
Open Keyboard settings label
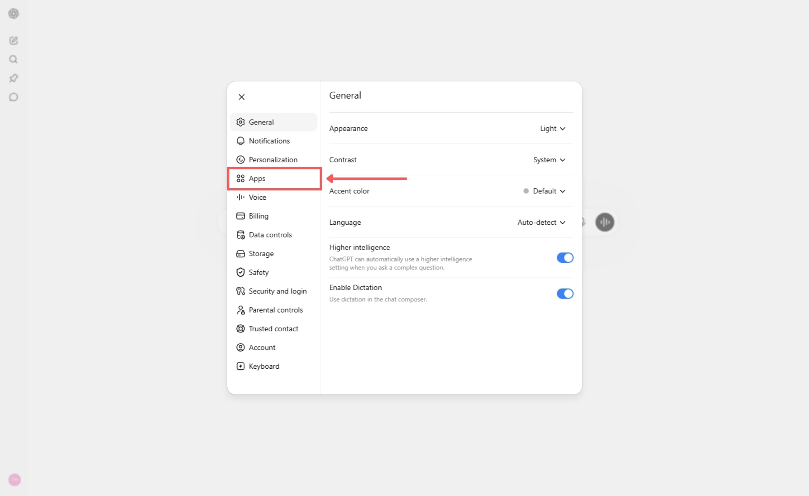(x=264, y=366)
